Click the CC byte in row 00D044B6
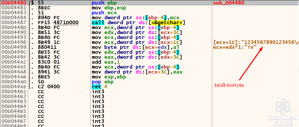Image resolution: width=299 pixels, height=127 pixels. coord(41,117)
